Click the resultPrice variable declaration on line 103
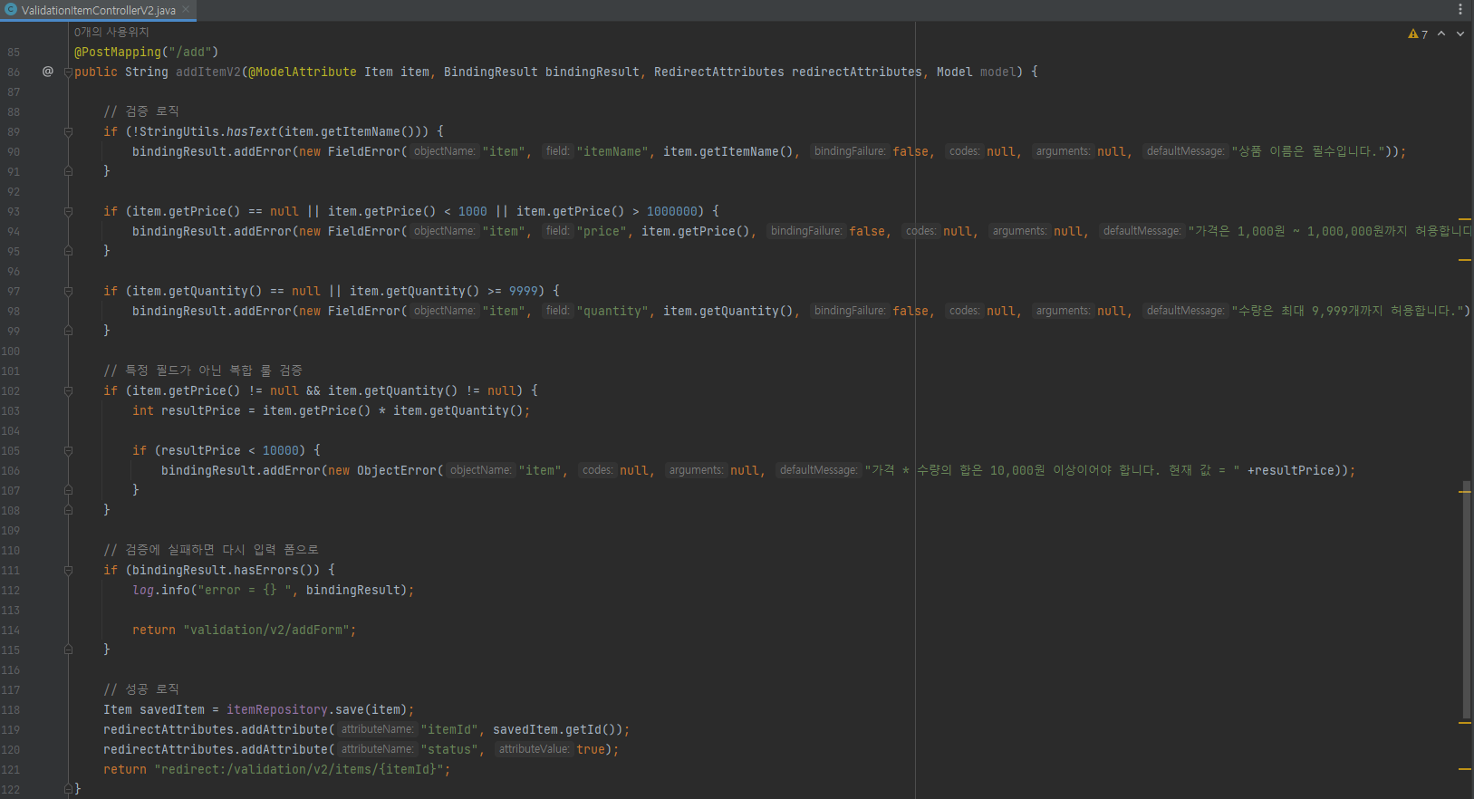The height and width of the screenshot is (799, 1474). click(x=201, y=410)
